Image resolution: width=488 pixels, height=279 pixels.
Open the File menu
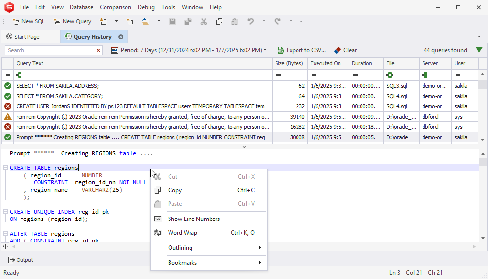24,7
